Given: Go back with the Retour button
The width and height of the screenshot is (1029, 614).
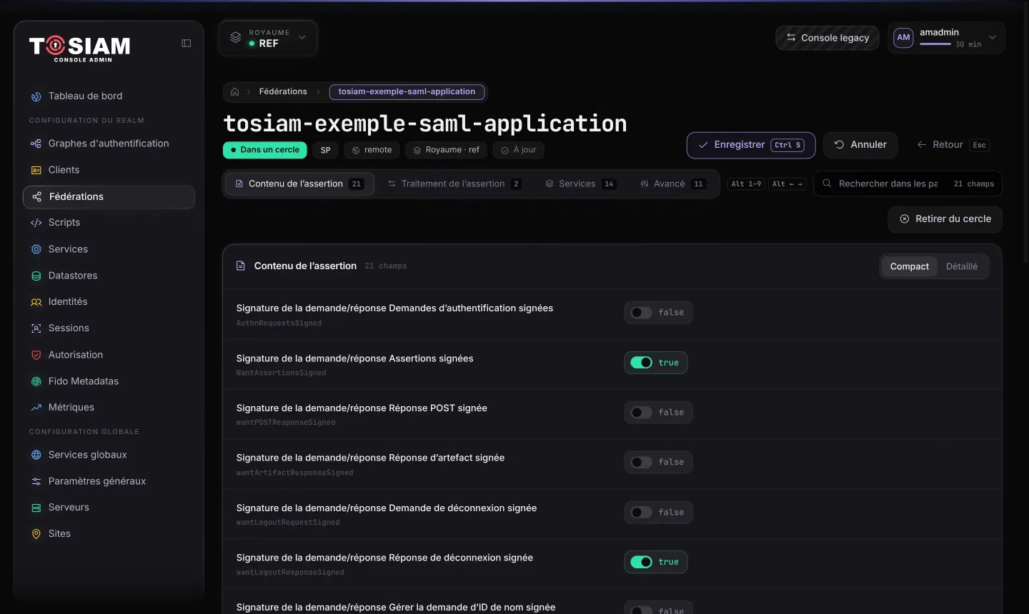Looking at the screenshot, I should (952, 145).
